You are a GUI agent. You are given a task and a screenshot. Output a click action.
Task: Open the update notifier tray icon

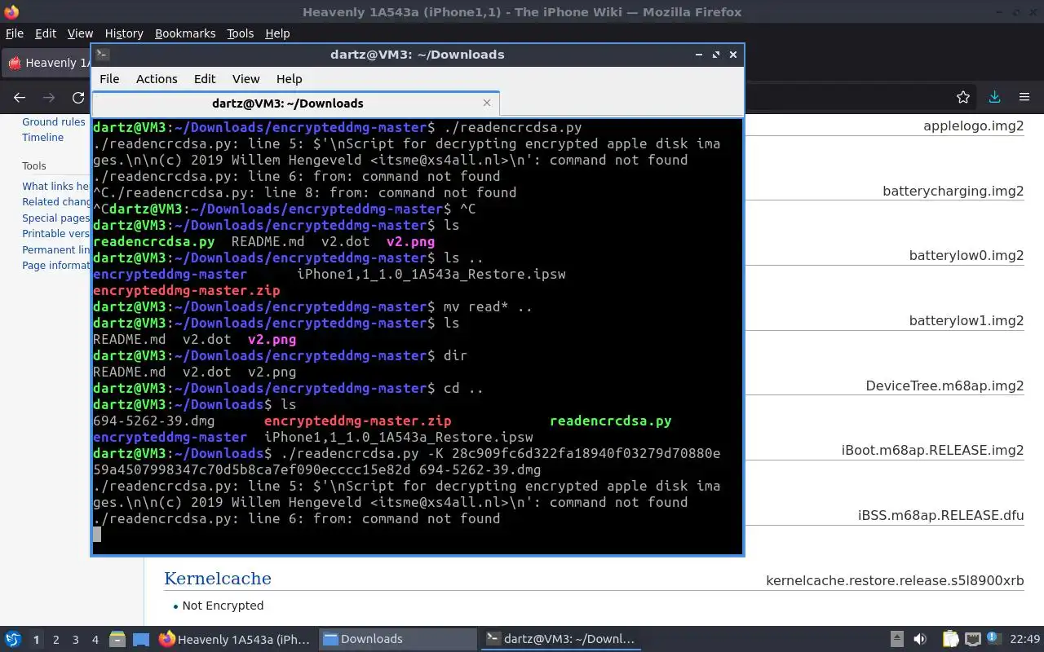(x=993, y=639)
